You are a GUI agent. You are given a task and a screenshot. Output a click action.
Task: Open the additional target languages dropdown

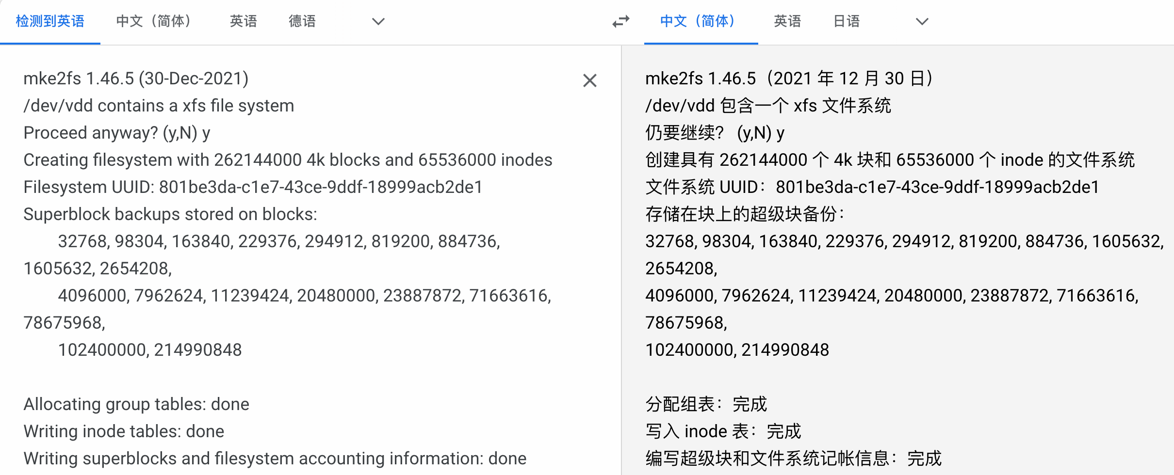coord(921,21)
